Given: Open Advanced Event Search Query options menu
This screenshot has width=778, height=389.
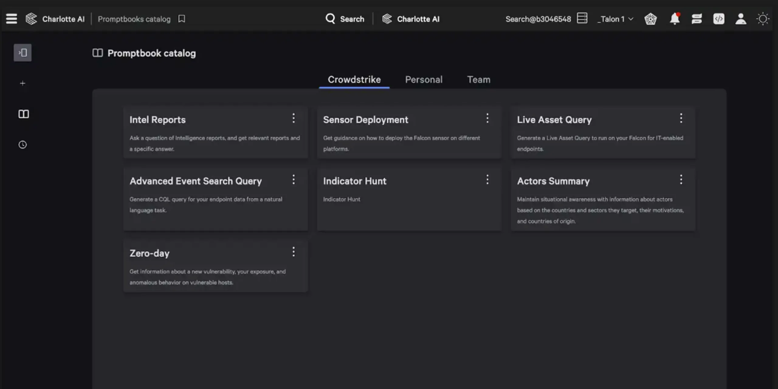Looking at the screenshot, I should tap(294, 180).
